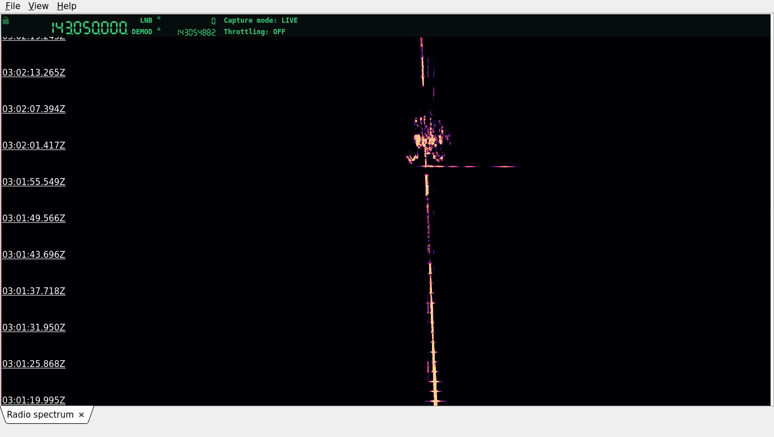Click timestamp 03:01:55.549Z on waterfall
Image resolution: width=774 pixels, height=437 pixels.
(34, 182)
